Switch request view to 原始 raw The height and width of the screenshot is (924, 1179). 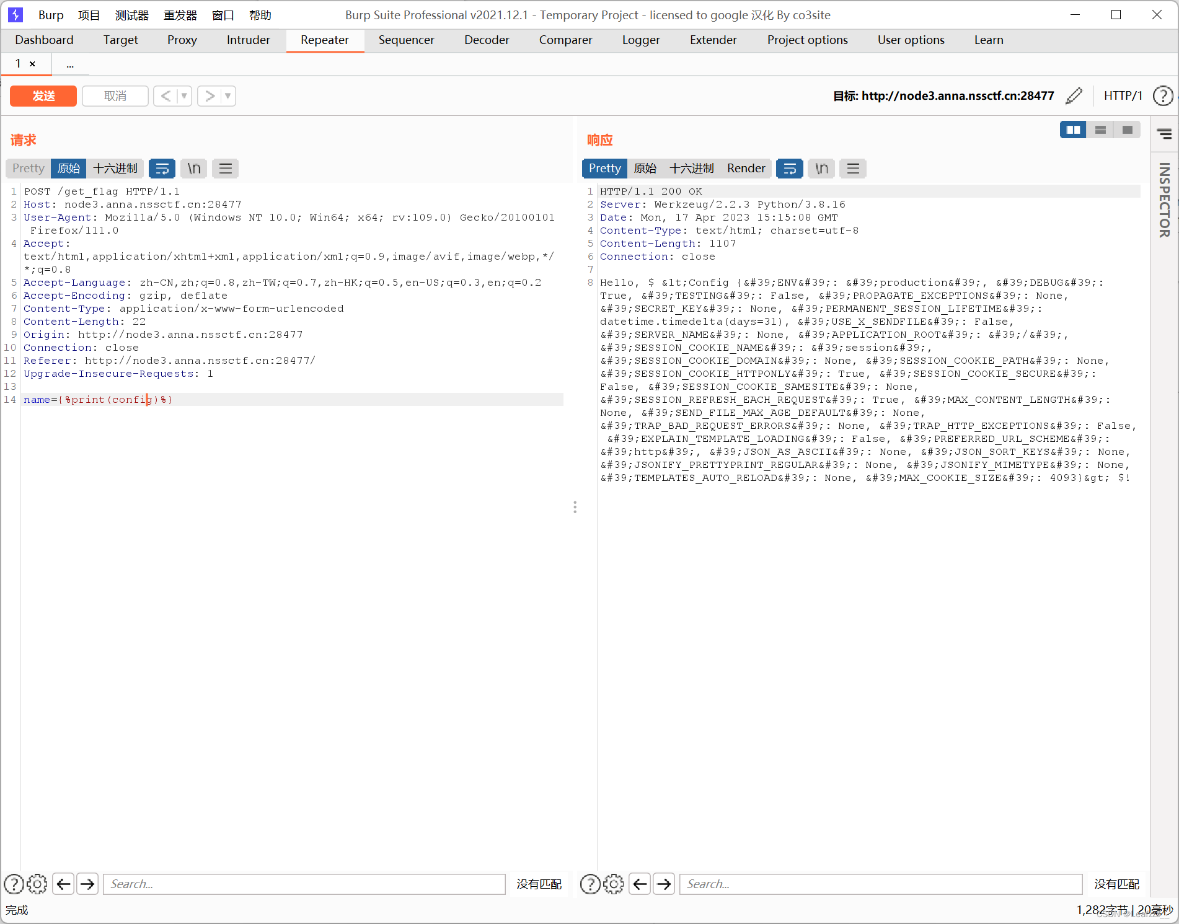(x=69, y=169)
